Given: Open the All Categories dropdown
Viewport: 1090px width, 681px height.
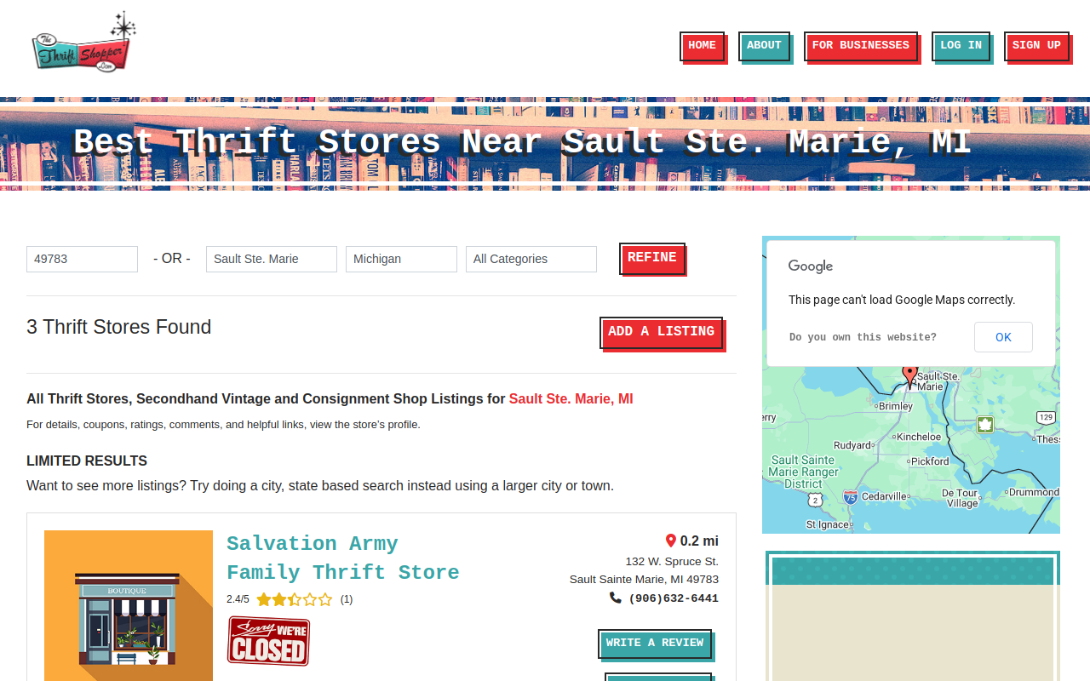Looking at the screenshot, I should click(531, 259).
